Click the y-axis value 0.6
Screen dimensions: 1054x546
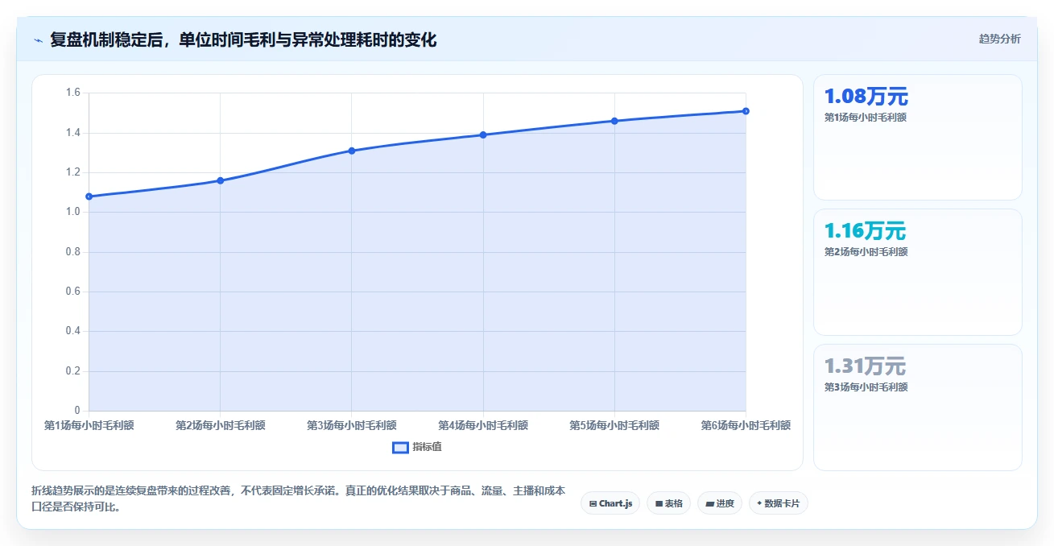(73, 292)
